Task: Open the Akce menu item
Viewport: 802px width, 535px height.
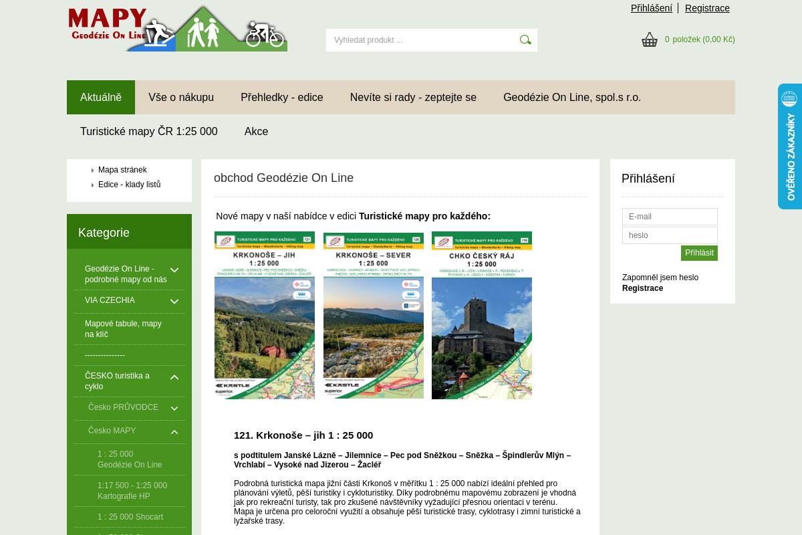Action: coord(256,132)
